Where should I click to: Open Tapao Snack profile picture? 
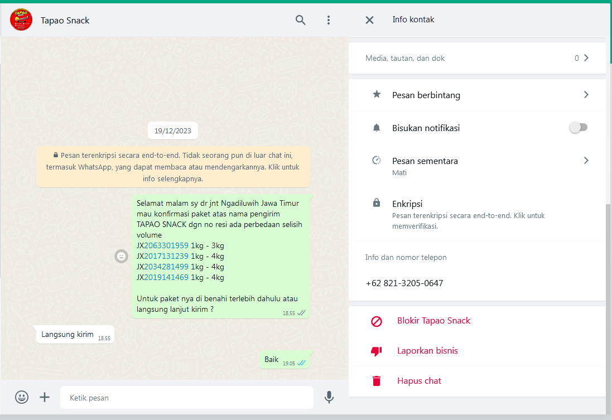pyautogui.click(x=21, y=20)
